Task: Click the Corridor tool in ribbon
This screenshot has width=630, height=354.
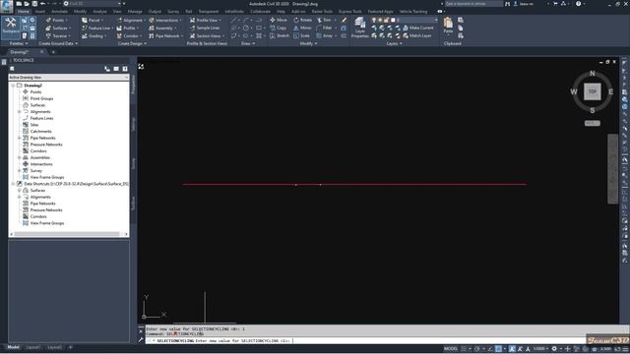Action: click(129, 36)
